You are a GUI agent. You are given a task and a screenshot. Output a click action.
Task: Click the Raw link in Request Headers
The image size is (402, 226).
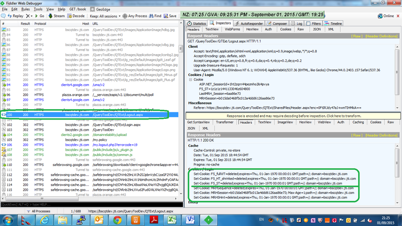pos(356,35)
